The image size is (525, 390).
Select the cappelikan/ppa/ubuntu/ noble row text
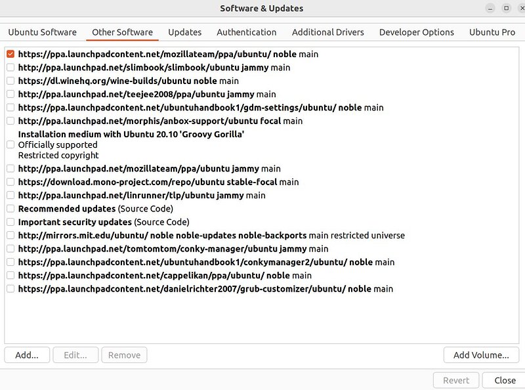click(165, 275)
